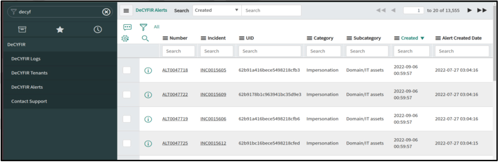Clear the navigator filter text with the X icon

click(x=106, y=12)
